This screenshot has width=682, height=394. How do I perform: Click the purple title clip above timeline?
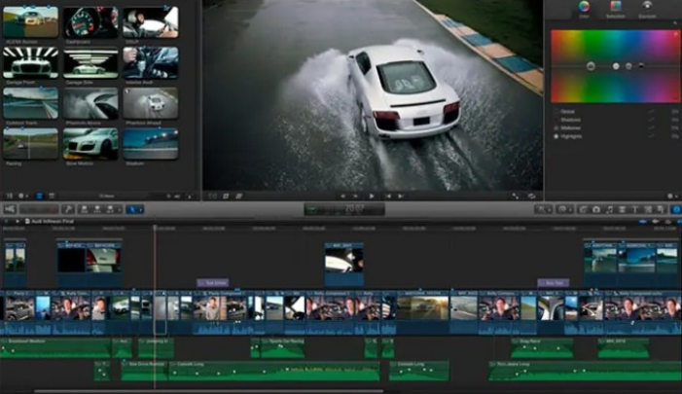pyautogui.click(x=213, y=283)
